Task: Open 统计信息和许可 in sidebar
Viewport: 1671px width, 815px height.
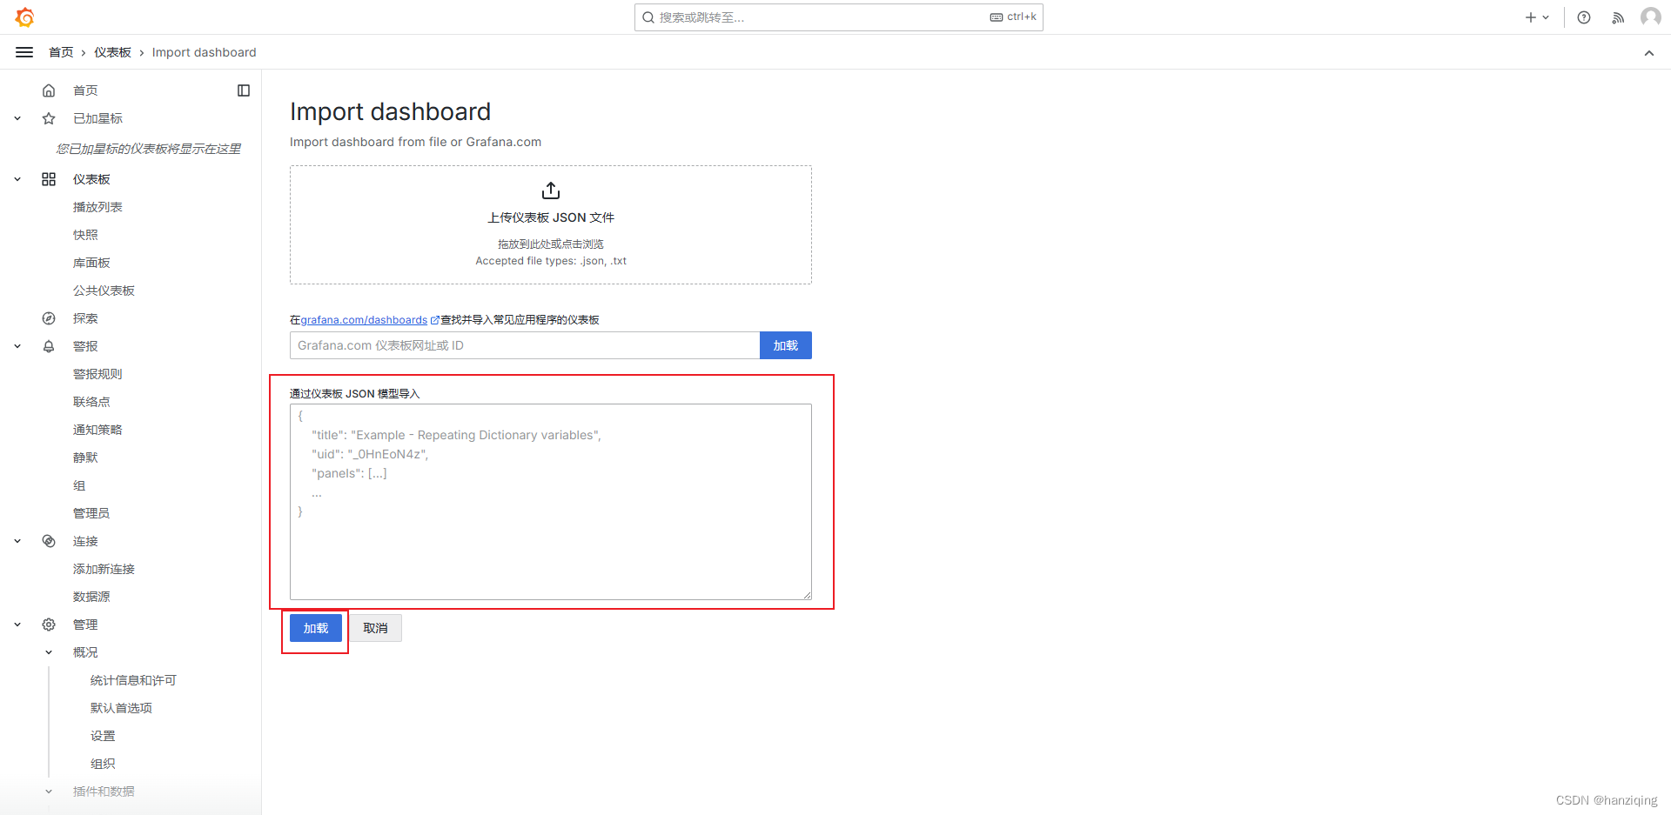Action: (133, 680)
